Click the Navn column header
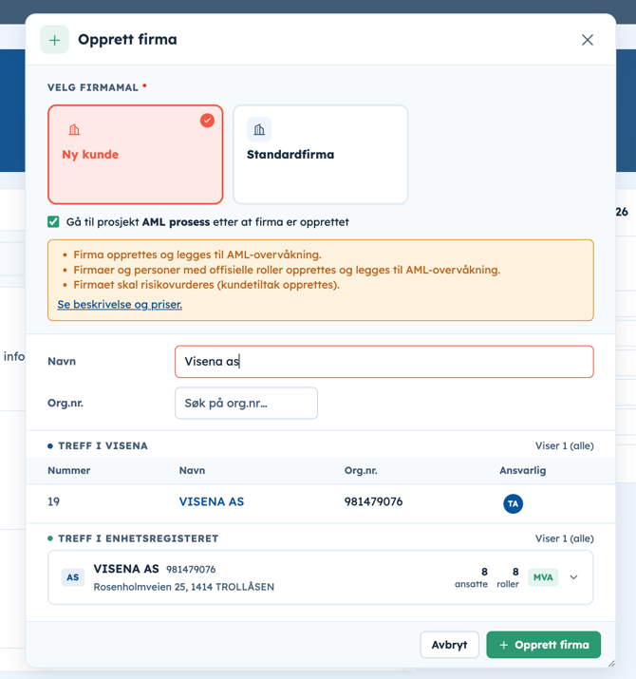Viewport: 636px width, 679px height. (193, 470)
